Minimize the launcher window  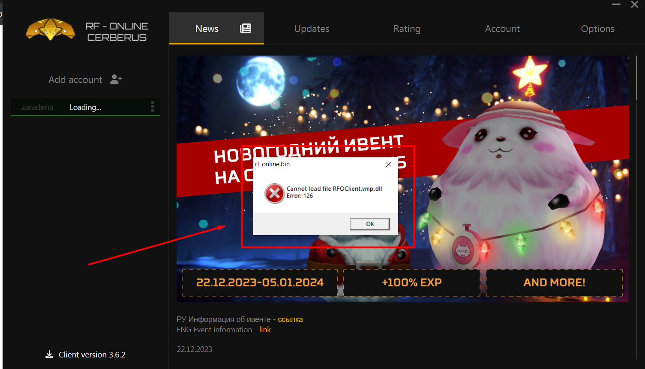click(x=616, y=5)
